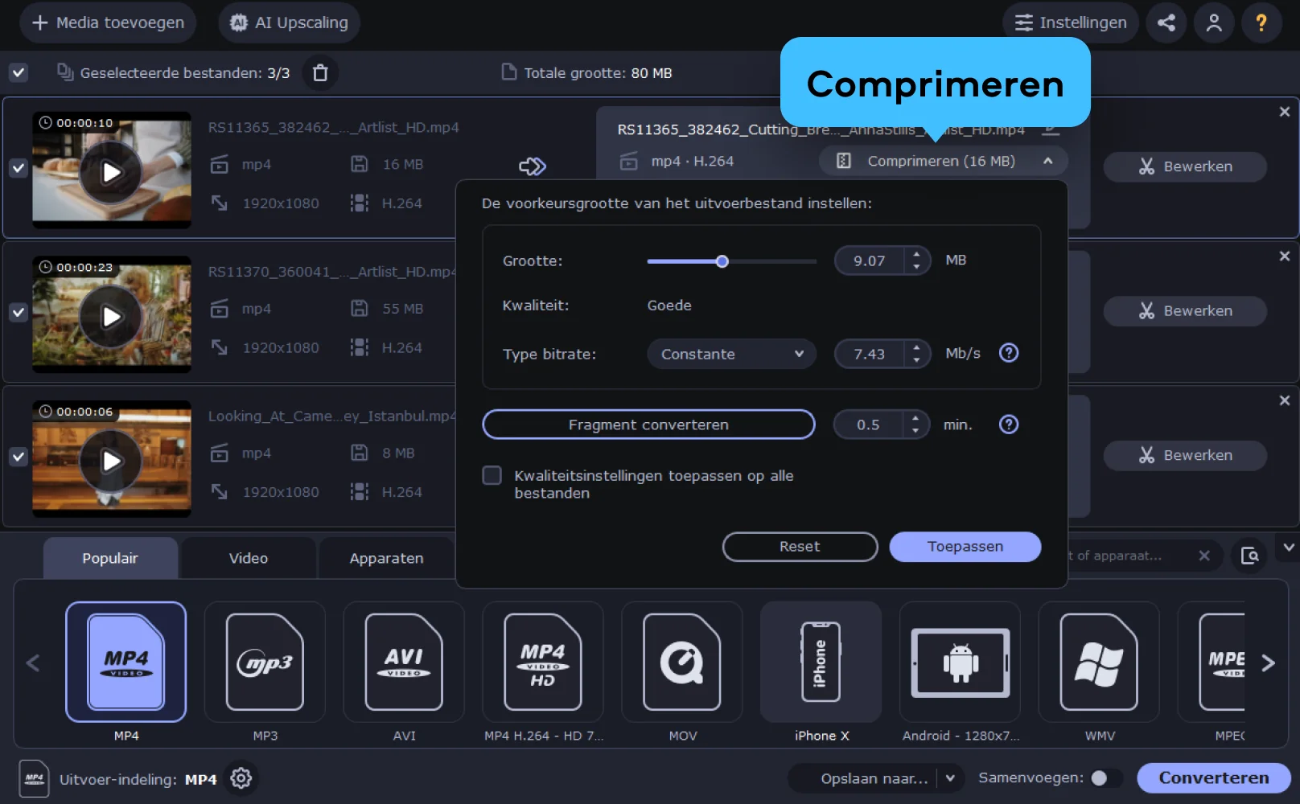Click Media toevoegen button

click(x=109, y=23)
